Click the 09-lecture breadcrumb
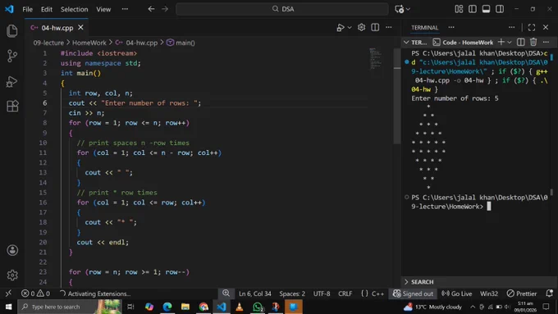Image resolution: width=558 pixels, height=314 pixels. click(48, 43)
